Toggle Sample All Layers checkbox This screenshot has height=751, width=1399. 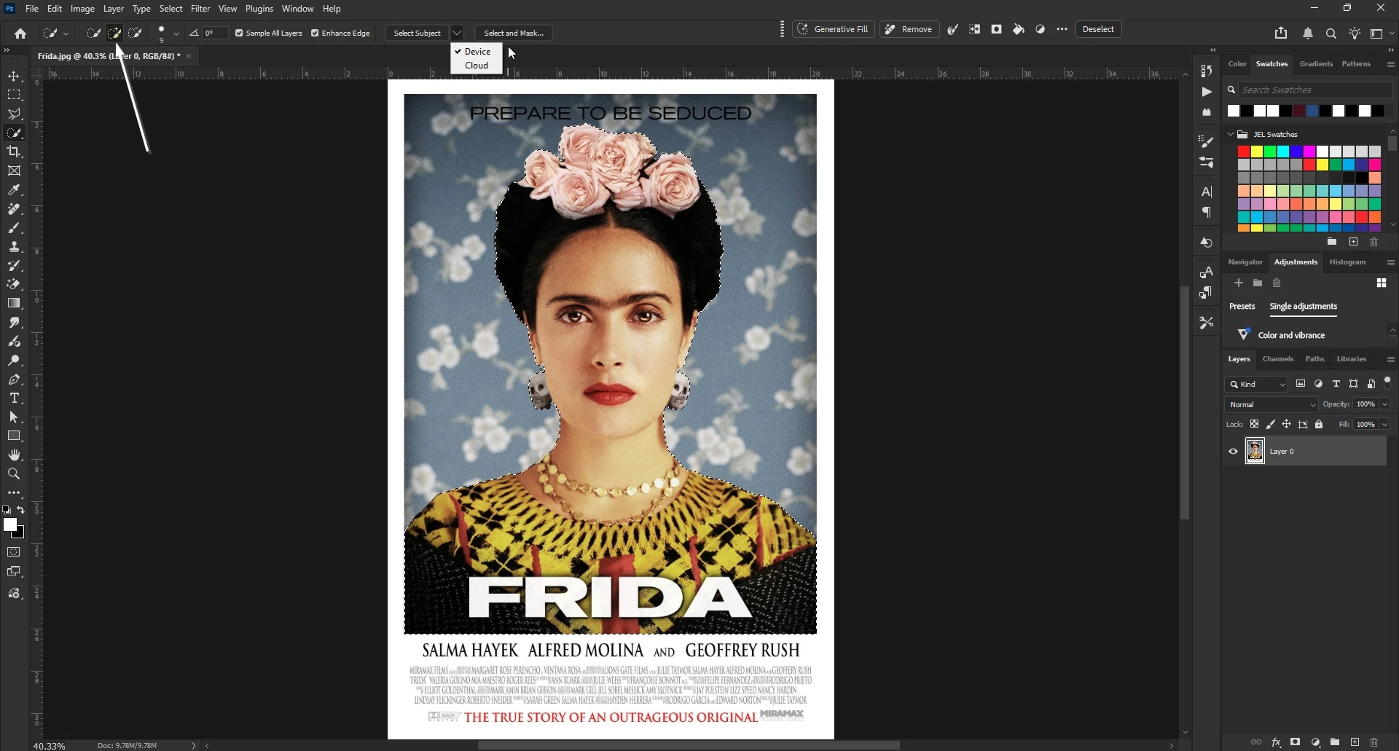pyautogui.click(x=239, y=34)
